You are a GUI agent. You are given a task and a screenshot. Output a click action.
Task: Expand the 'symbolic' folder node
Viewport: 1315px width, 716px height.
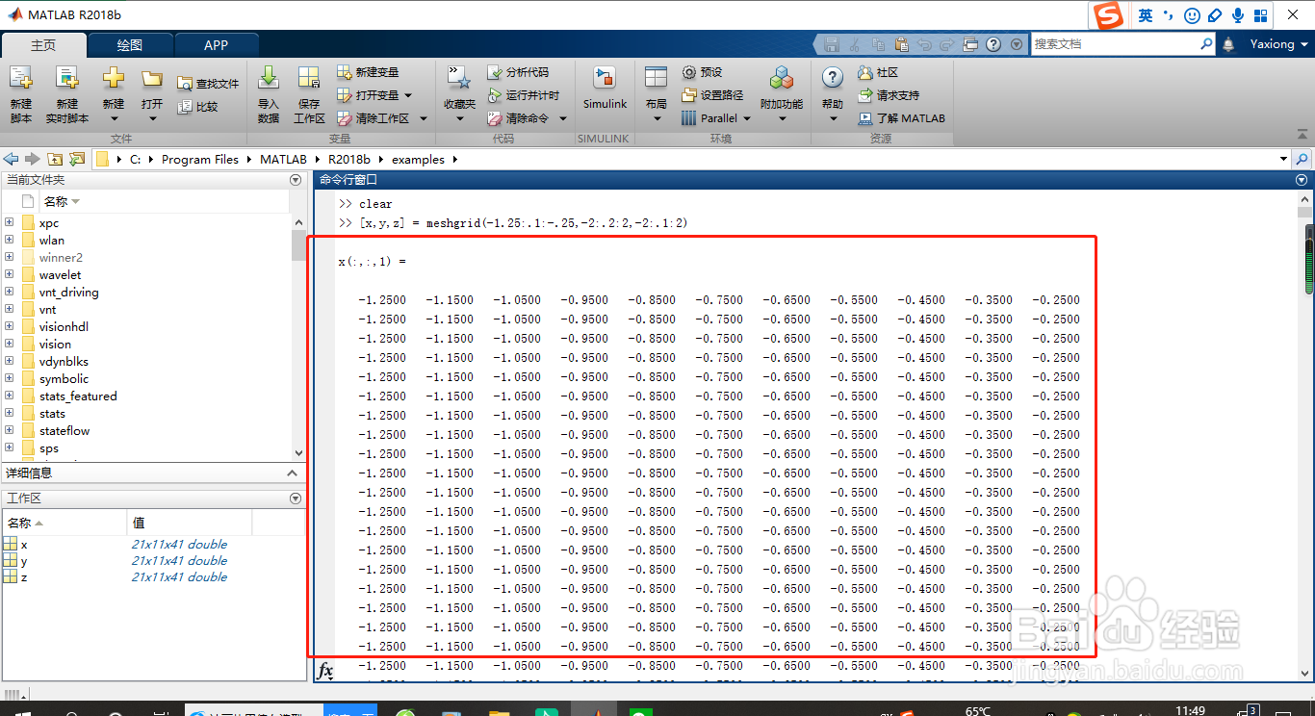(9, 378)
